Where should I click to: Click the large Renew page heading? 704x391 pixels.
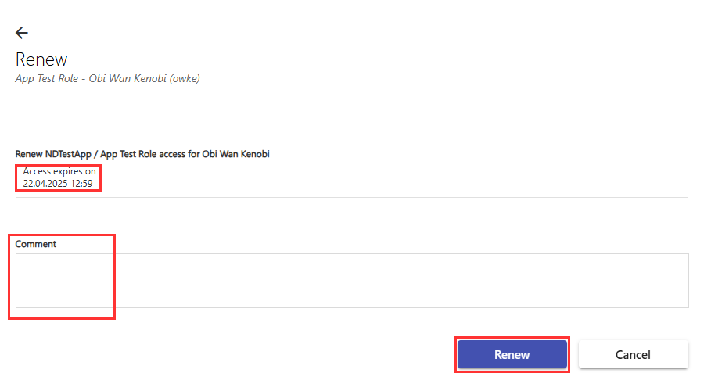(x=41, y=59)
